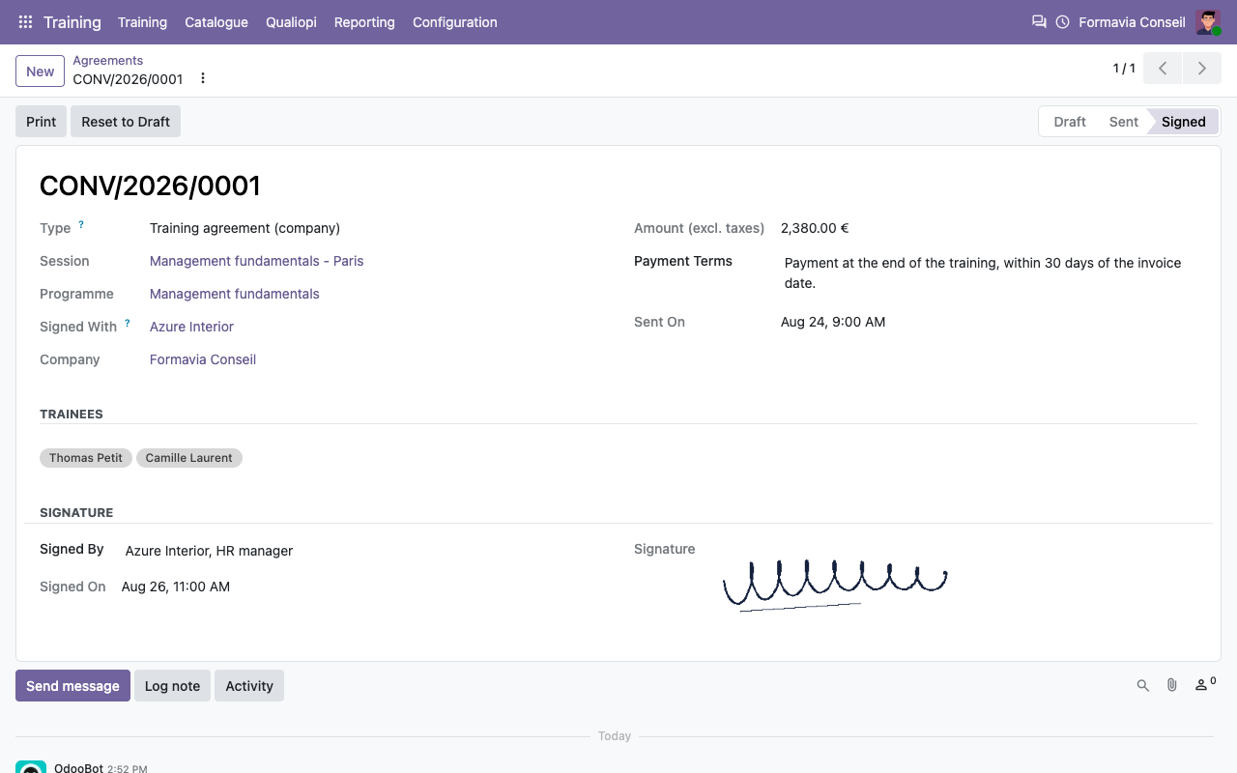Screen dimensions: 1237x773
Task: Open the Qualiopi menu
Action: (291, 22)
